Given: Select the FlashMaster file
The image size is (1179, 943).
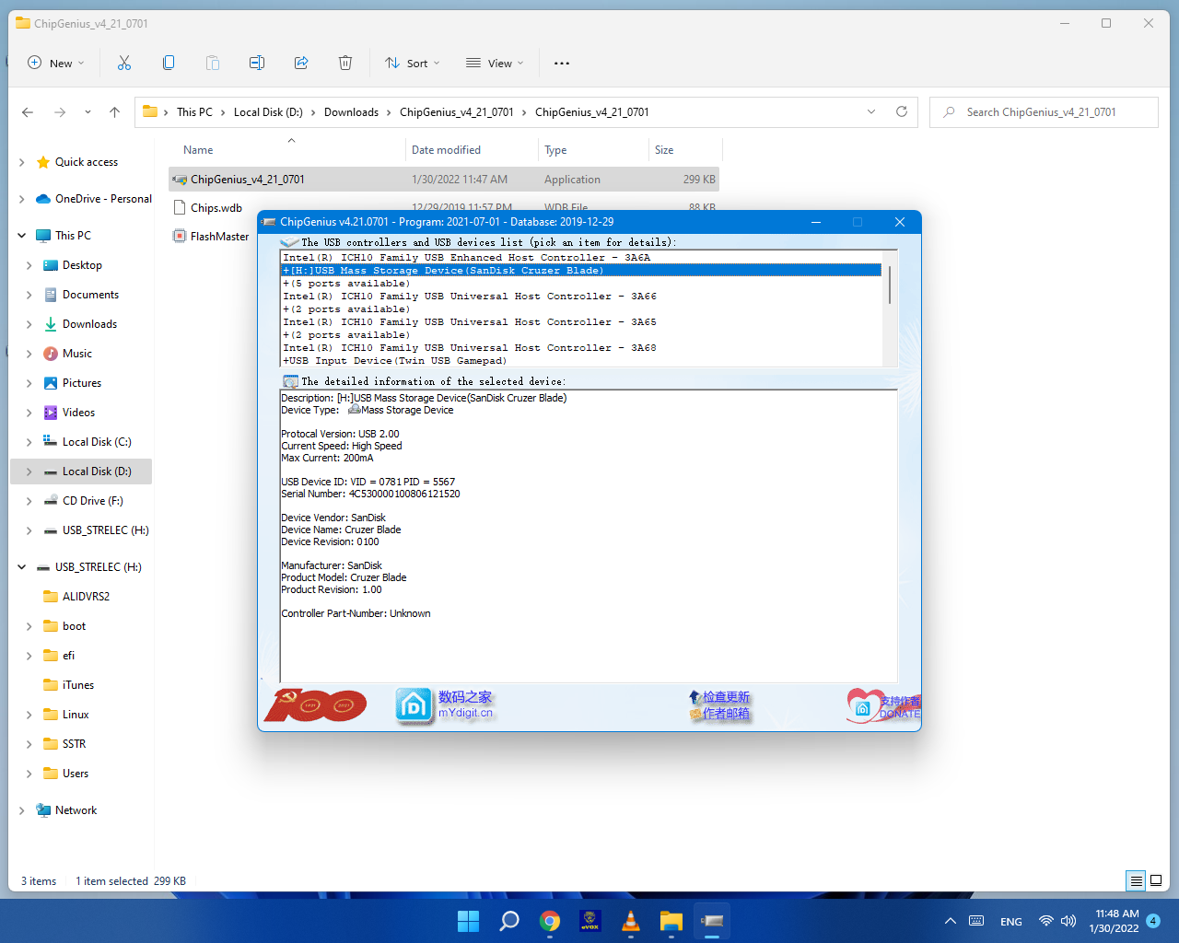Looking at the screenshot, I should pos(219,237).
